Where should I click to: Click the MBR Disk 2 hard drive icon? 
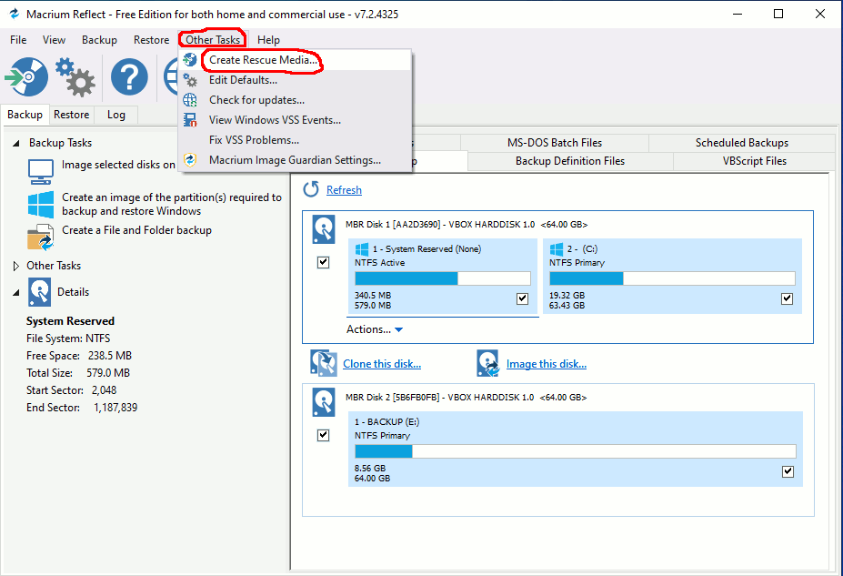[x=324, y=403]
